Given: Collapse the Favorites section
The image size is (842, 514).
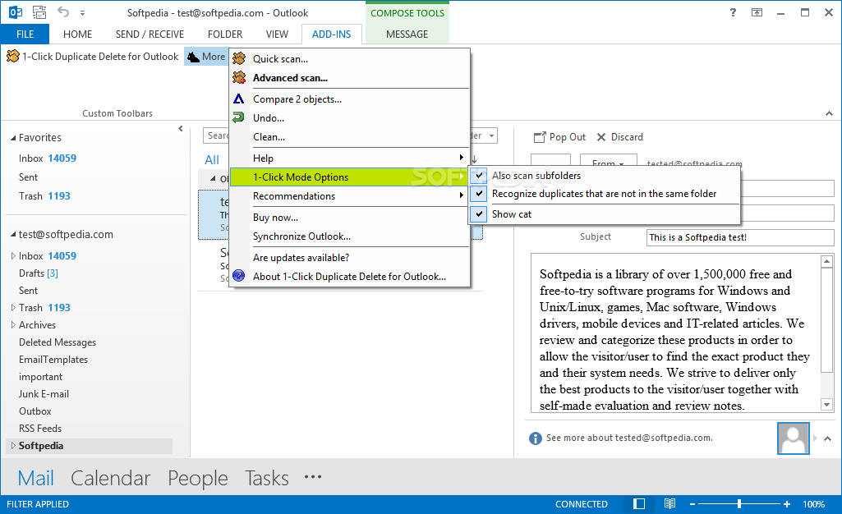Looking at the screenshot, I should pyautogui.click(x=13, y=138).
